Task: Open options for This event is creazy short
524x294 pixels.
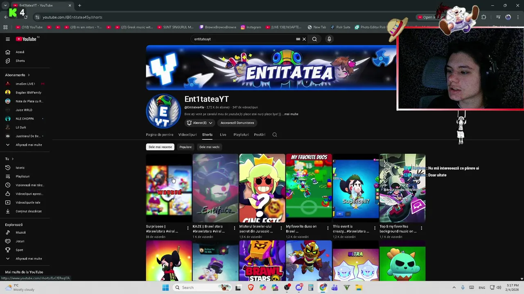Action: (x=375, y=228)
